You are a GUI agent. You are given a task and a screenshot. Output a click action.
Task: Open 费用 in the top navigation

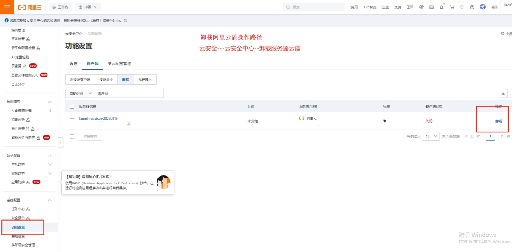(x=354, y=7)
